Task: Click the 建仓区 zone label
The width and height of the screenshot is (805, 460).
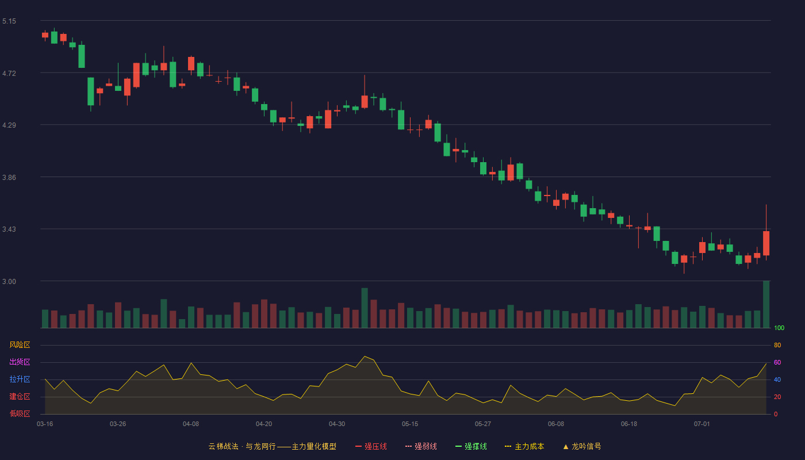Action: (20, 397)
